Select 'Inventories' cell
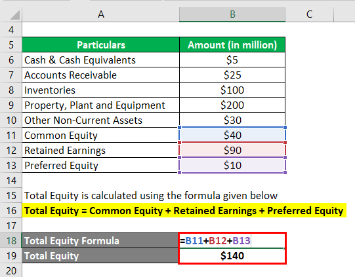355x277 pixels. tap(101, 90)
